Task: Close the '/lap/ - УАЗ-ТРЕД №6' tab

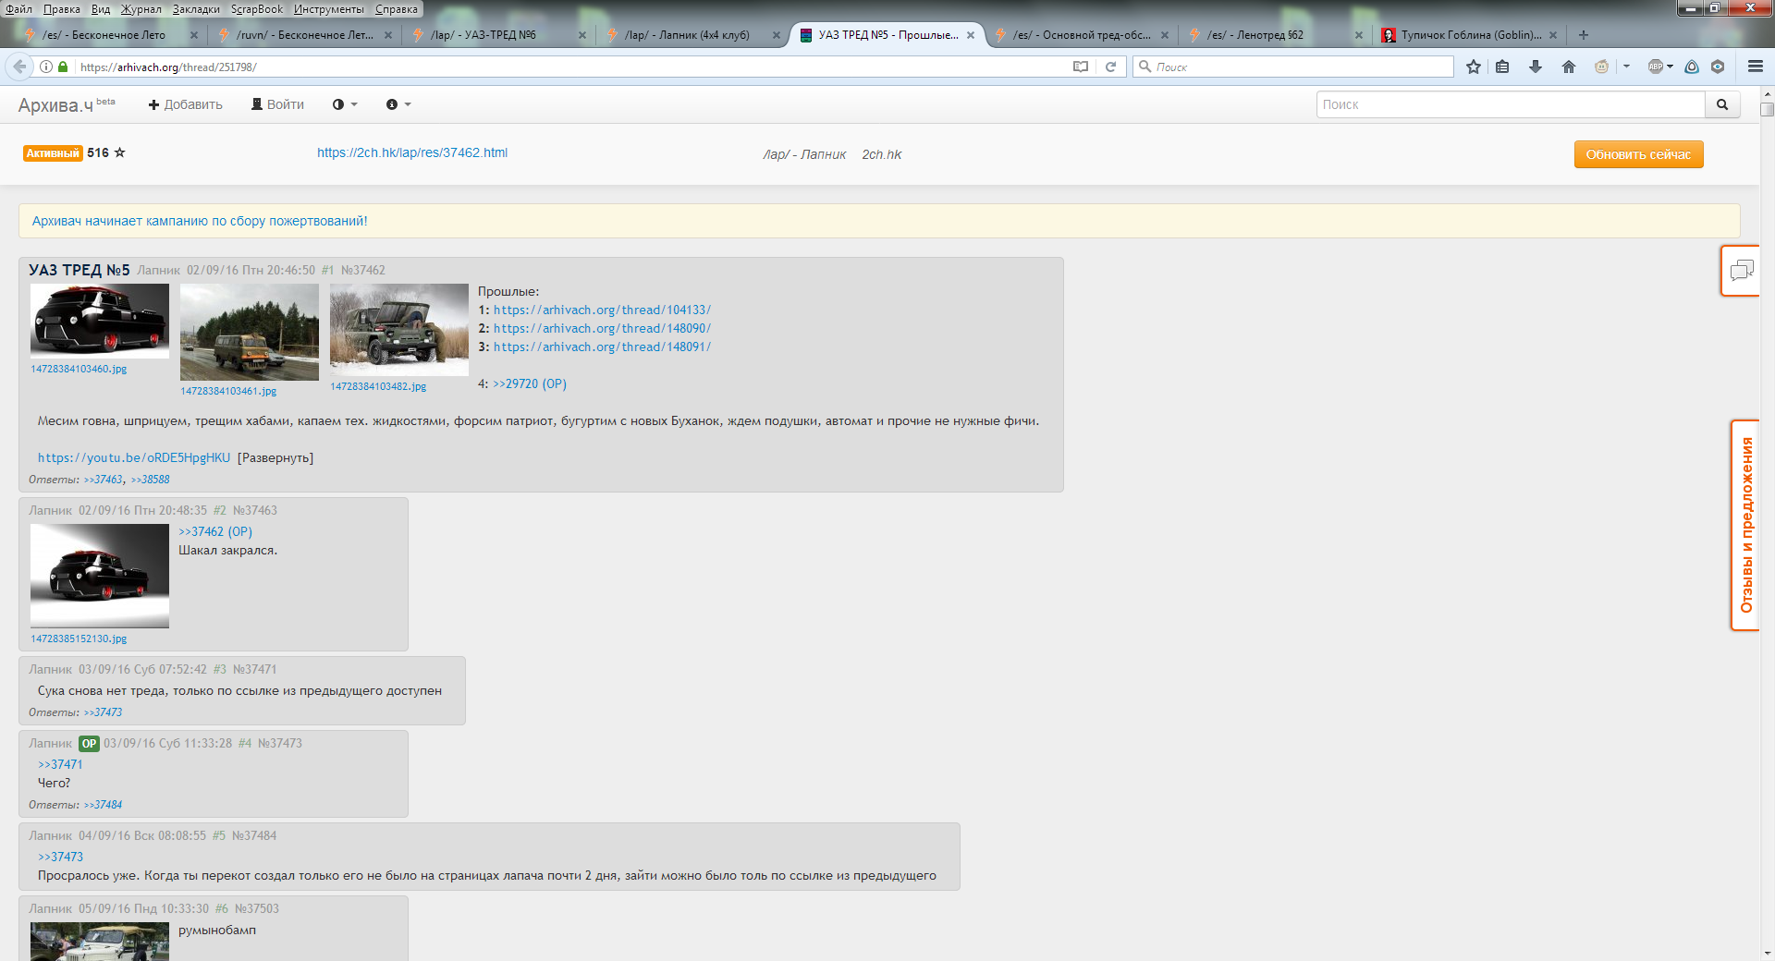Action: [581, 35]
